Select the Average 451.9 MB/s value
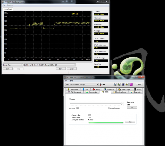The width and height of the screenshot is (165, 146). tap(101, 34)
